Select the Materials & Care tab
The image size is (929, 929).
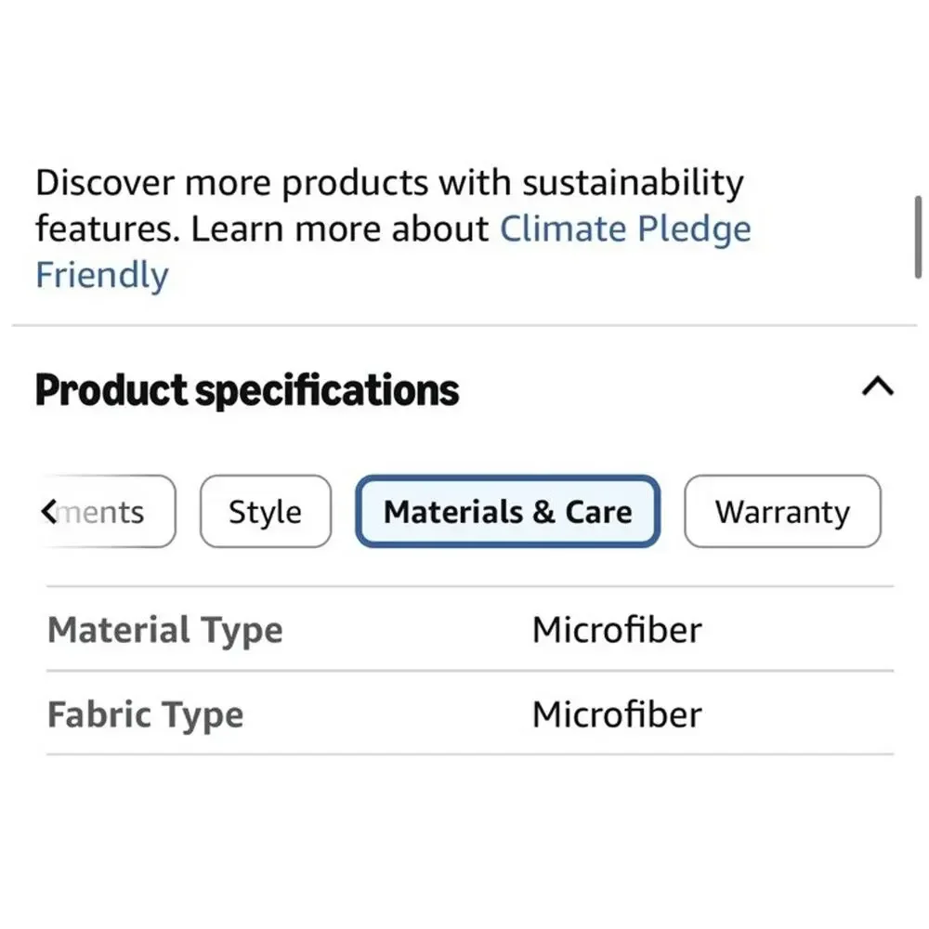(508, 511)
